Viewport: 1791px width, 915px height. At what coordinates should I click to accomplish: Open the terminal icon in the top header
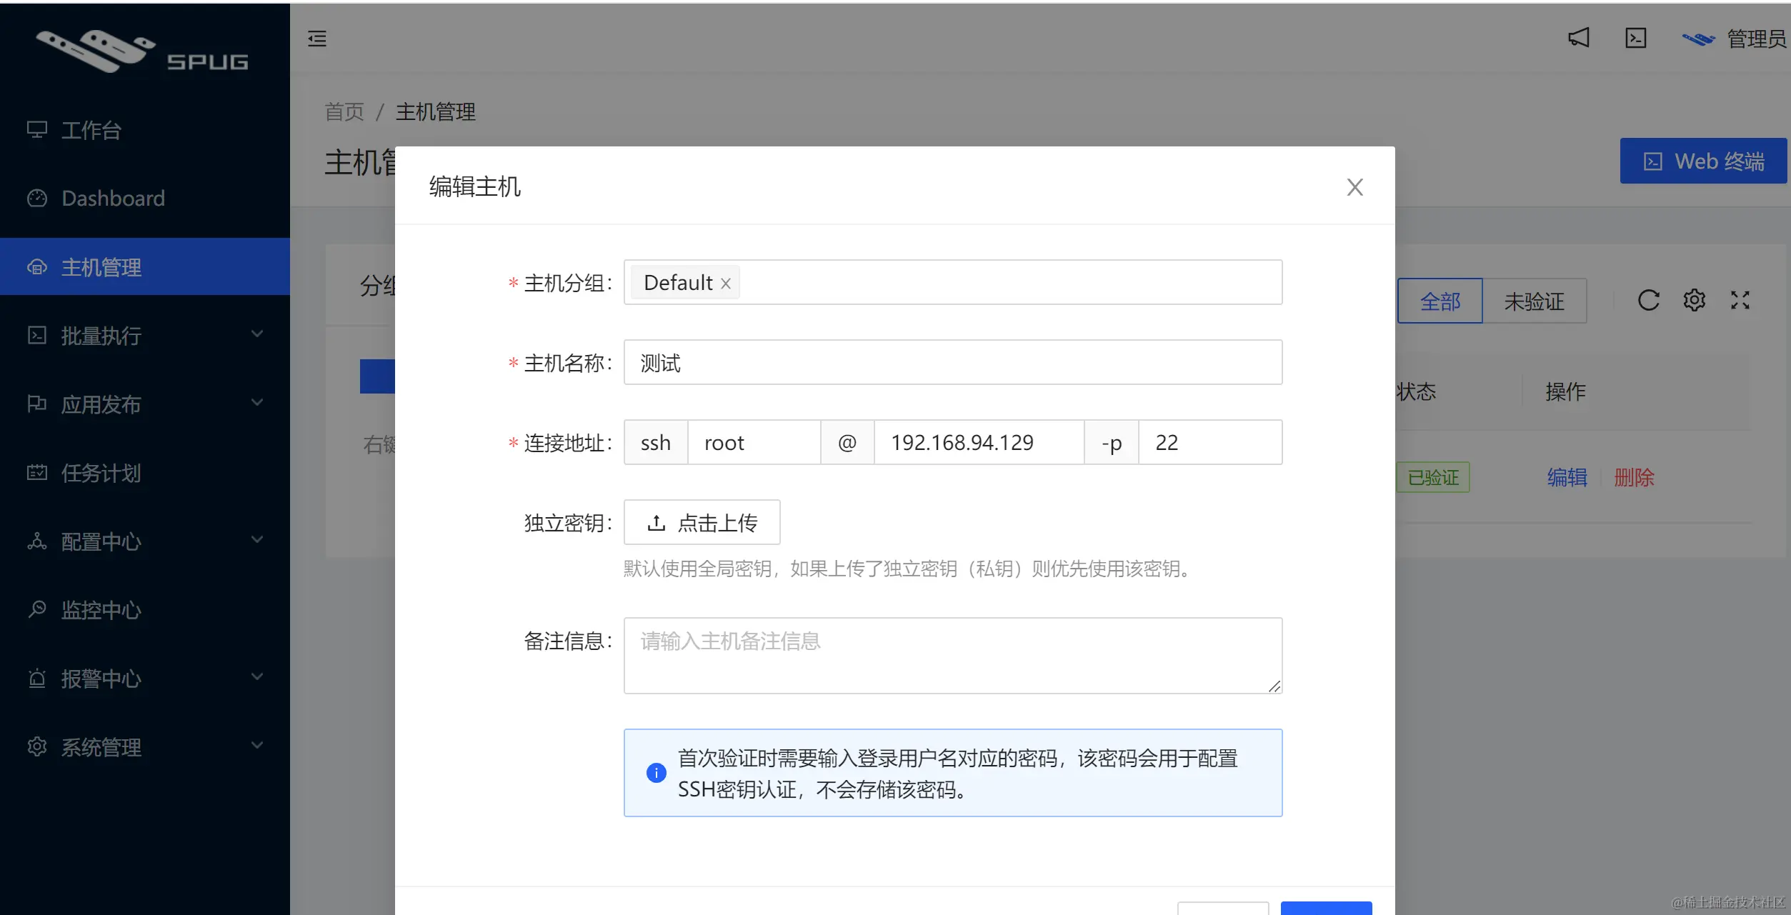pos(1635,38)
